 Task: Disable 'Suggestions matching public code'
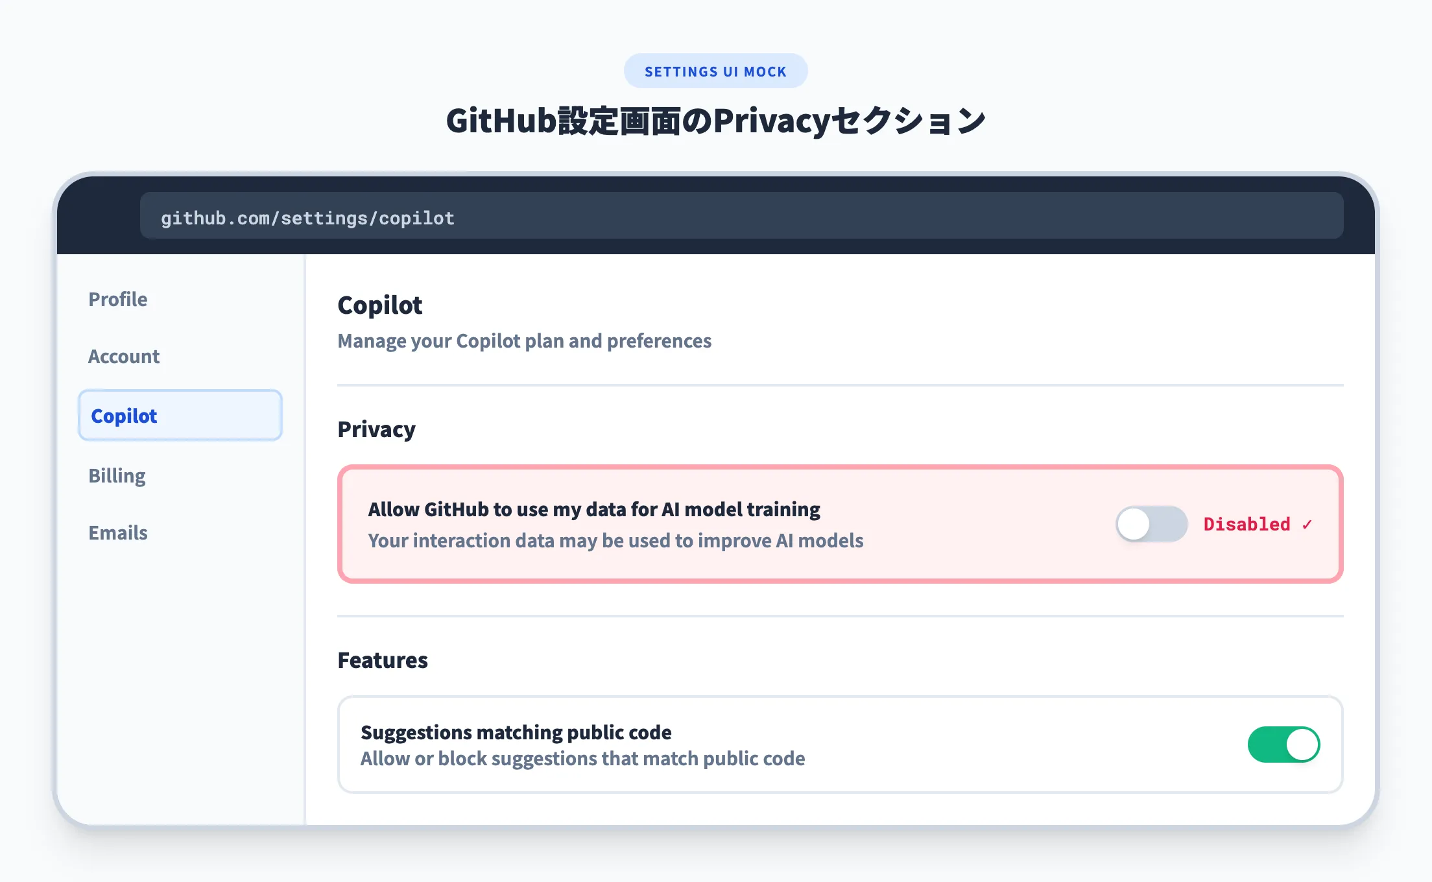(1283, 745)
